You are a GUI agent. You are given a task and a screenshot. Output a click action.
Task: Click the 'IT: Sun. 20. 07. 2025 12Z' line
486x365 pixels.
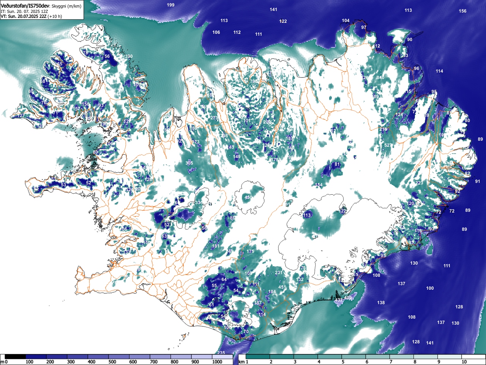click(x=24, y=11)
